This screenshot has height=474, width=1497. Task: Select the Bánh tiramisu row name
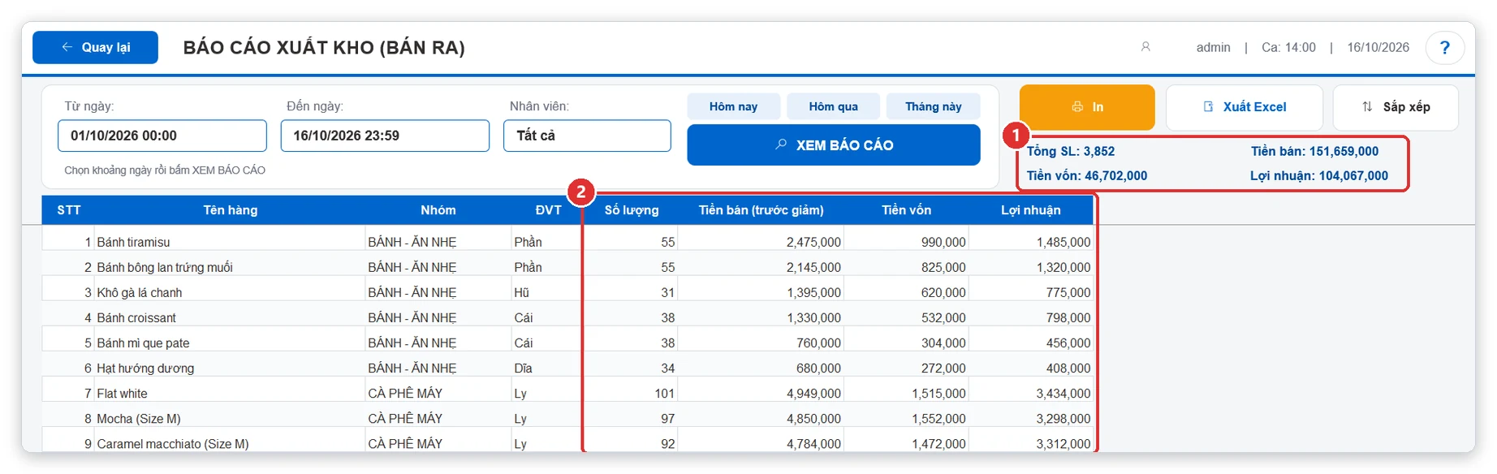(x=134, y=242)
